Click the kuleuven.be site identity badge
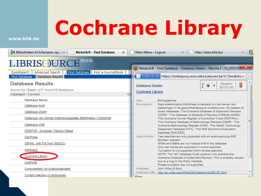This screenshot has height=196, width=261. pyautogui.click(x=148, y=76)
